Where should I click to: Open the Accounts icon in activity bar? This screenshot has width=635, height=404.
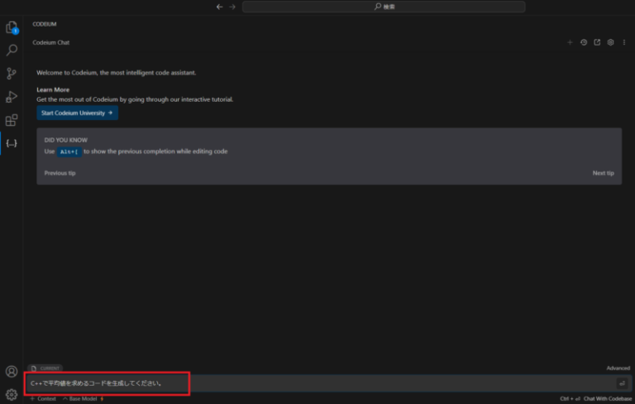(x=12, y=372)
